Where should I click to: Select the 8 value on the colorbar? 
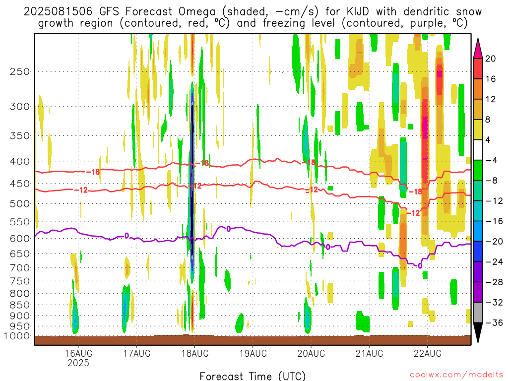488,120
